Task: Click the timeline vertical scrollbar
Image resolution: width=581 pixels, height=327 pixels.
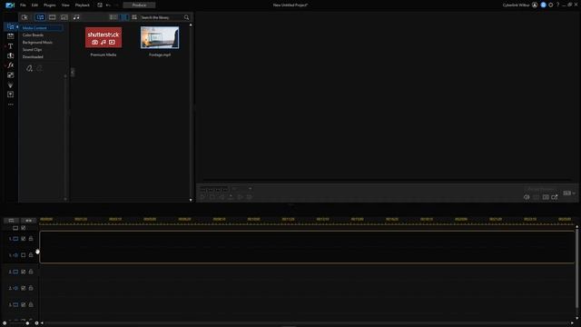Action: tap(577, 268)
